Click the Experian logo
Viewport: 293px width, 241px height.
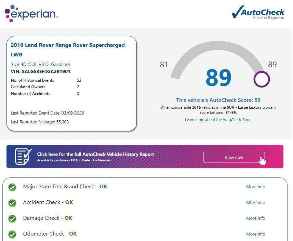click(x=31, y=13)
